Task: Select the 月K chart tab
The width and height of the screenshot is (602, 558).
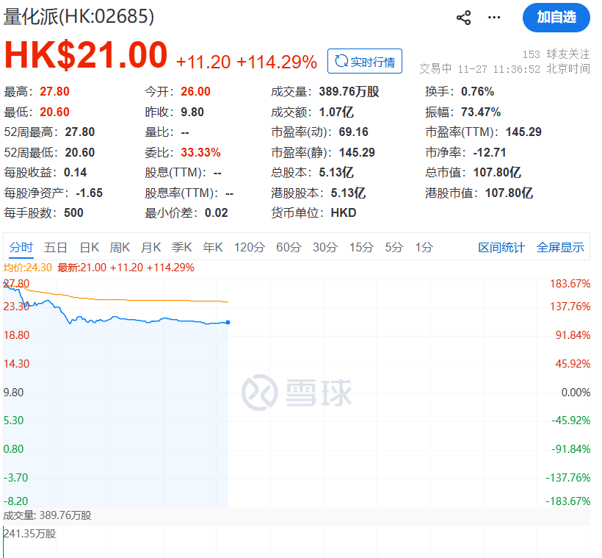Action: tap(150, 247)
